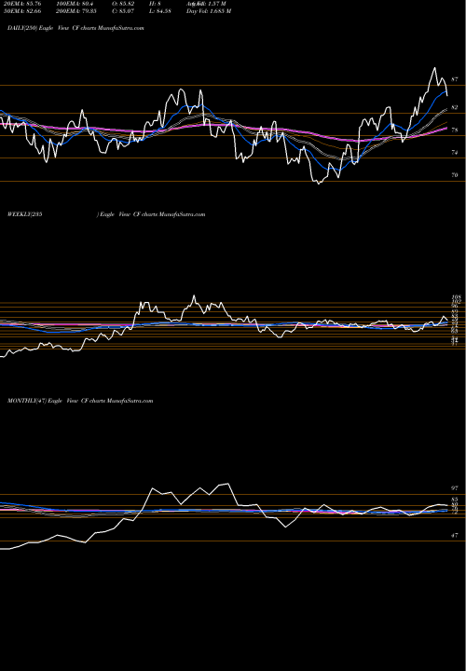Click the close price 'C:' value
The image size is (466, 671).
coord(123,11)
